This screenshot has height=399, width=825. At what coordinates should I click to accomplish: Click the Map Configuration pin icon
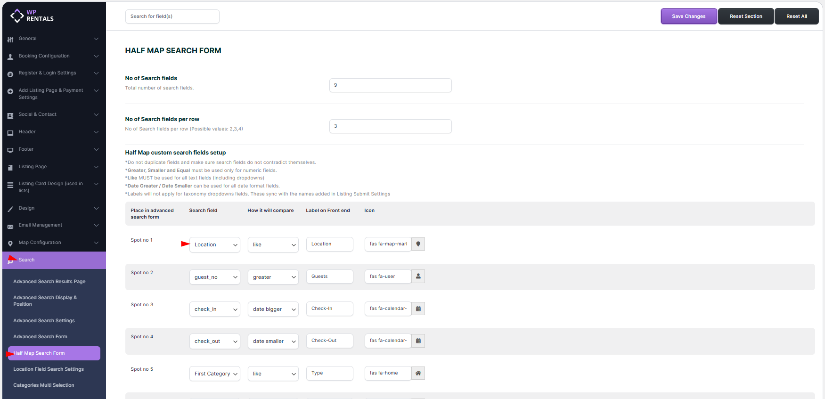coord(10,243)
